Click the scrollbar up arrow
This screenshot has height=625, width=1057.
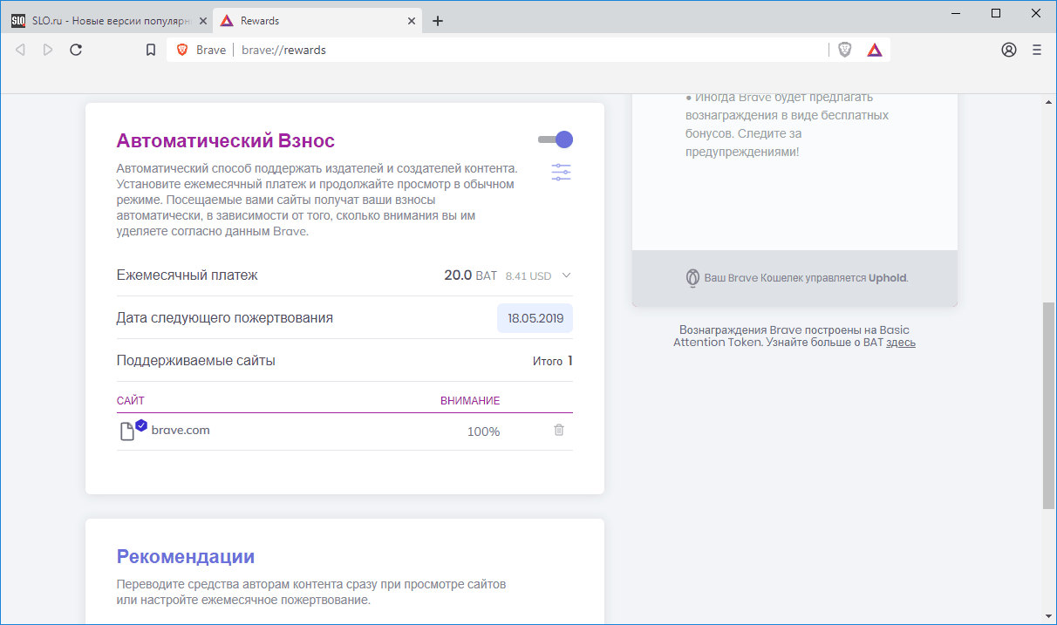[1048, 101]
